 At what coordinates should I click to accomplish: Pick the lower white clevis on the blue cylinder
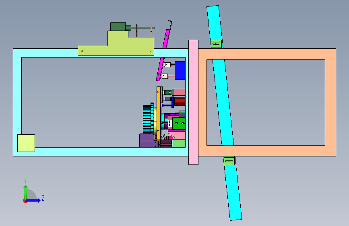(x=164, y=76)
